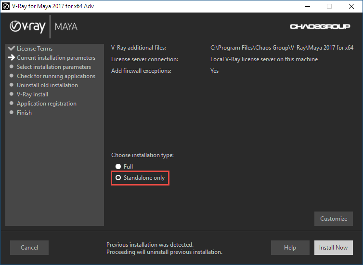Minimize the V-Ray installer window
Viewport: 363px width, 265px height.
(308, 6)
